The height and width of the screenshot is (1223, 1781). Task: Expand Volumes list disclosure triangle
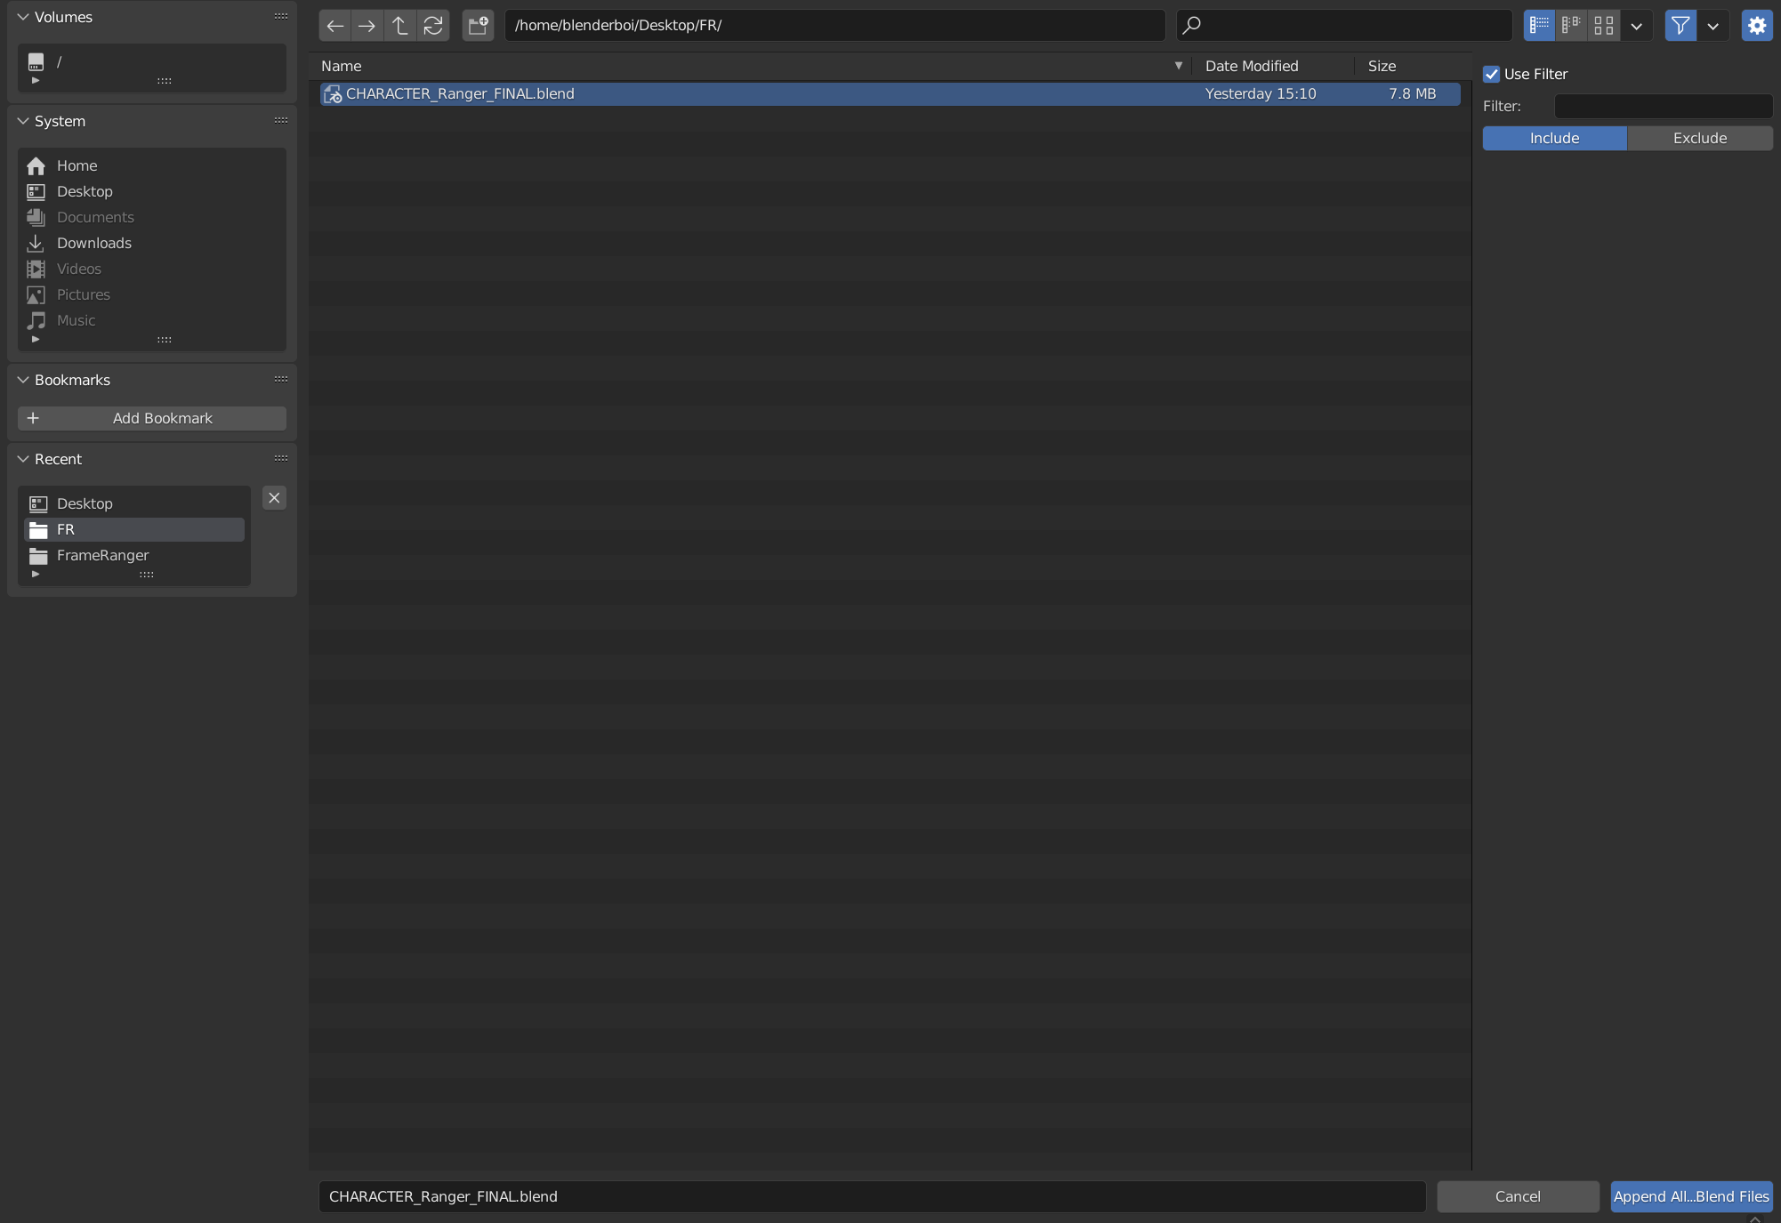[36, 81]
